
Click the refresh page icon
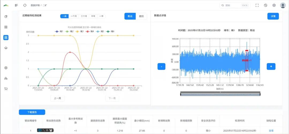point(25,5)
